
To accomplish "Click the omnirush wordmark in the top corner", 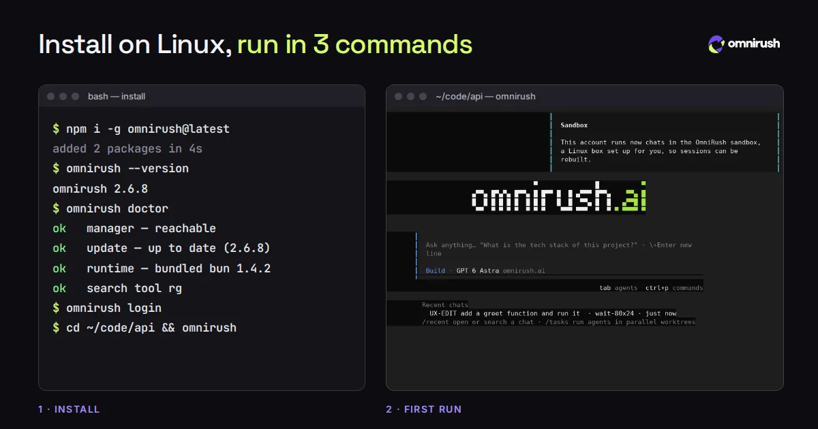I will (x=754, y=44).
